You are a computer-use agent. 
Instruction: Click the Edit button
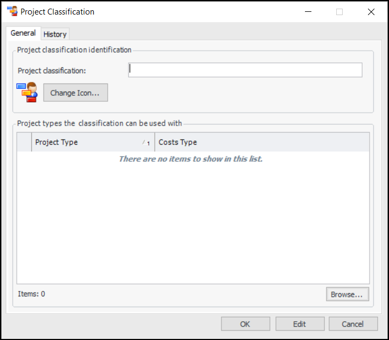[300, 324]
